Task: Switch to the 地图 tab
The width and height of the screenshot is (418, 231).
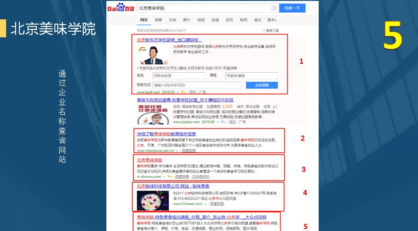Action: [x=158, y=20]
